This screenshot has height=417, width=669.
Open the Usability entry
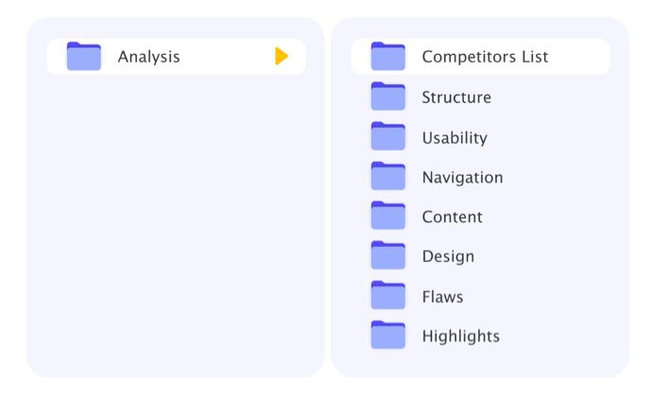(x=455, y=138)
